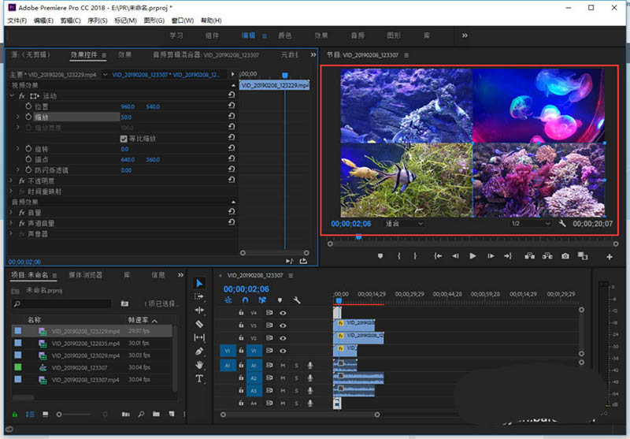Enable voice-over record on A3
630x439 pixels.
coord(310,390)
